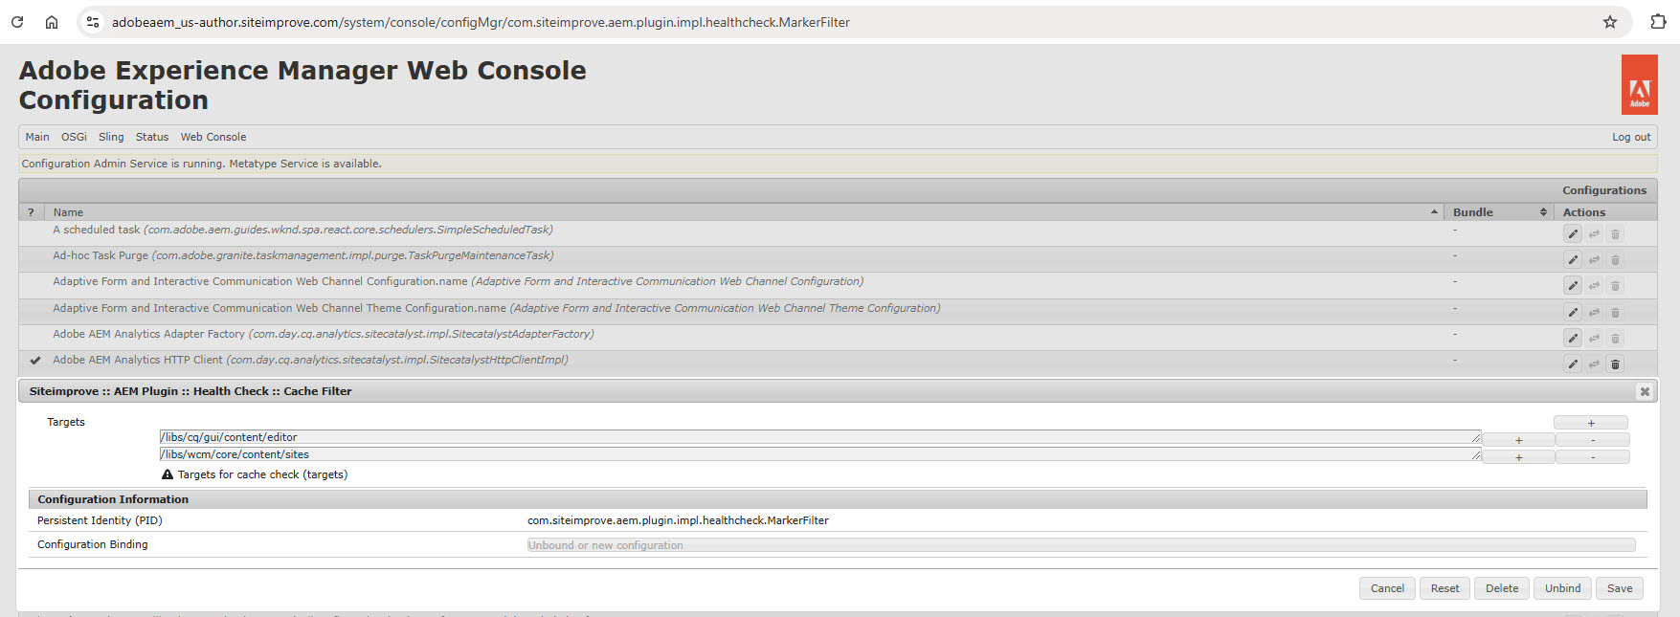Delete Adaptive Form Web Channel Configuration.name row
The height and width of the screenshot is (617, 1680).
pyautogui.click(x=1615, y=286)
